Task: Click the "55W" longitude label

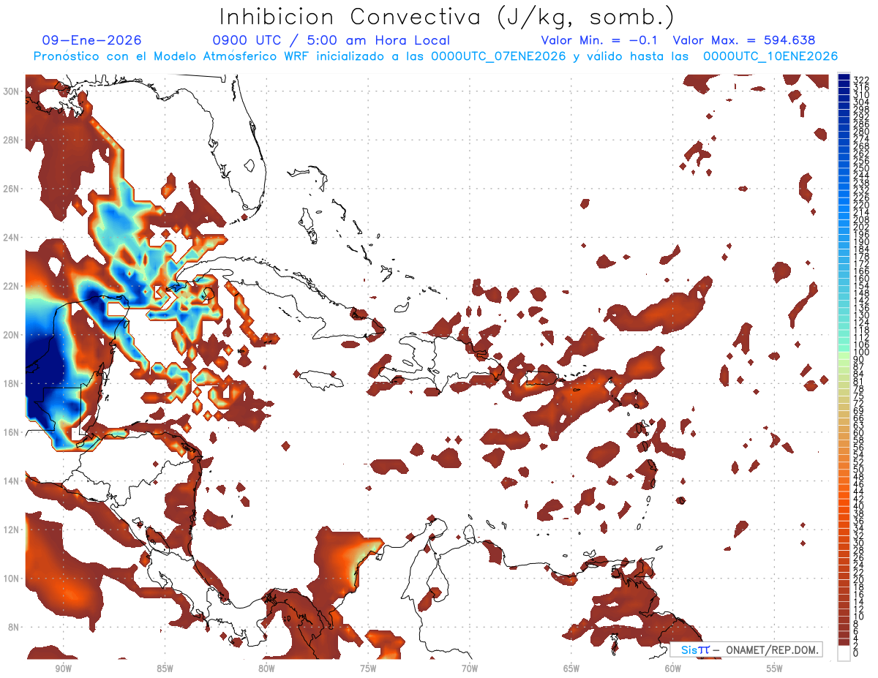Action: (775, 669)
